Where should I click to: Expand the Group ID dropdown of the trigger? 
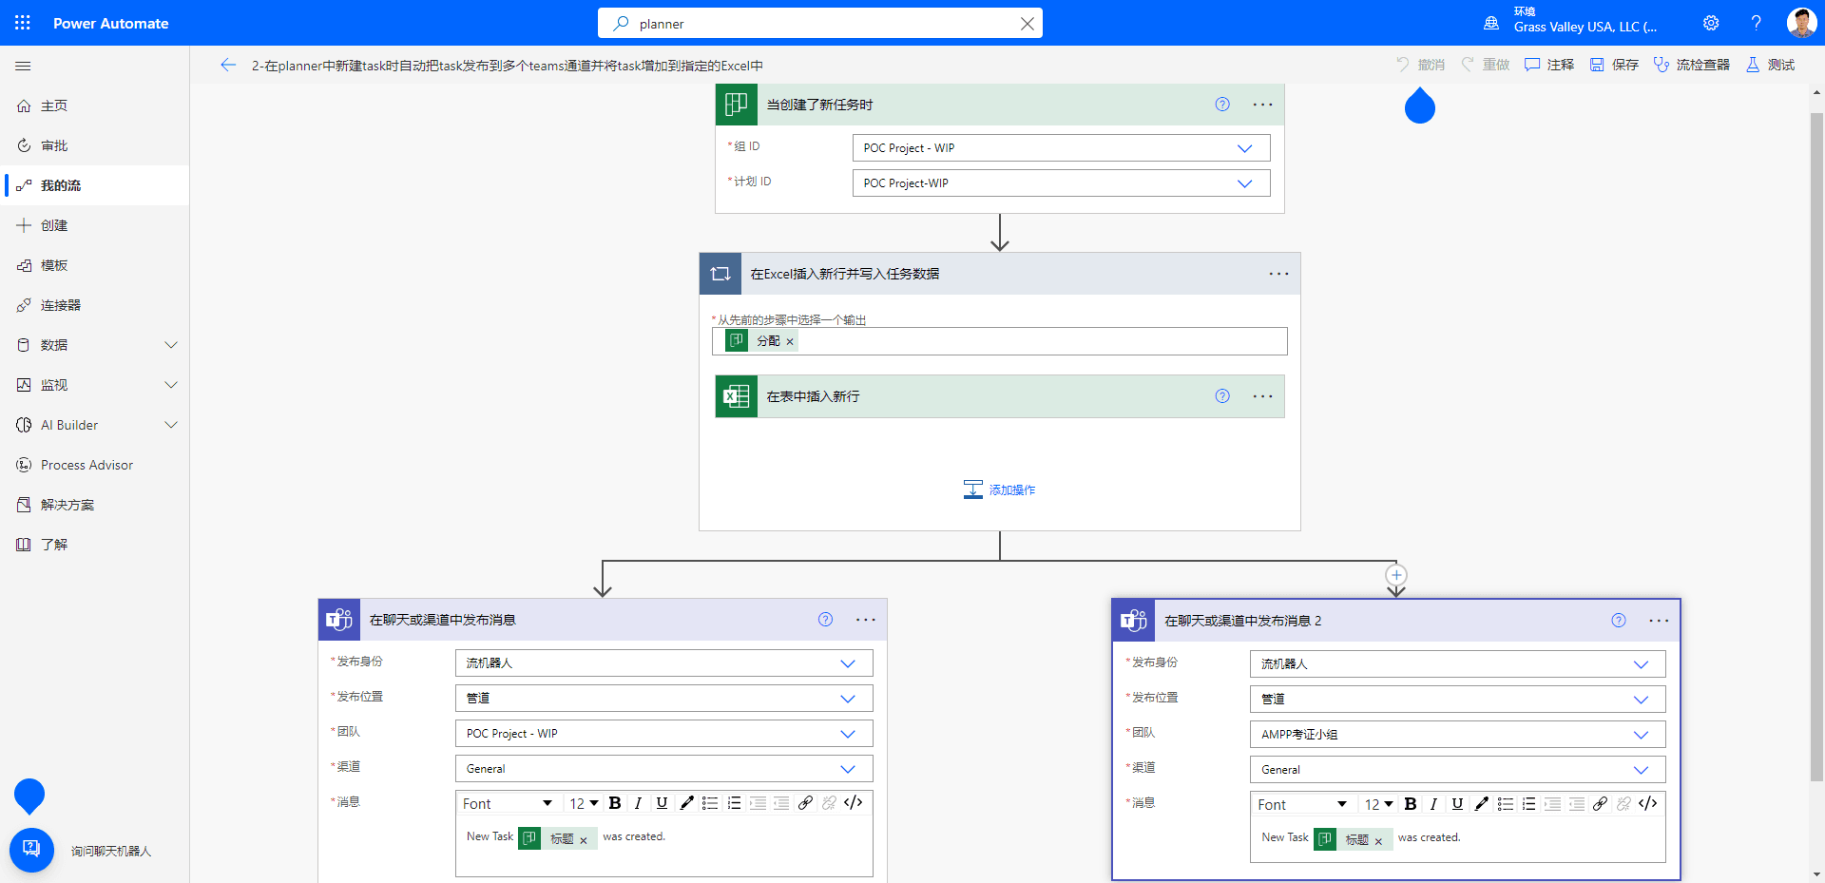coord(1244,148)
